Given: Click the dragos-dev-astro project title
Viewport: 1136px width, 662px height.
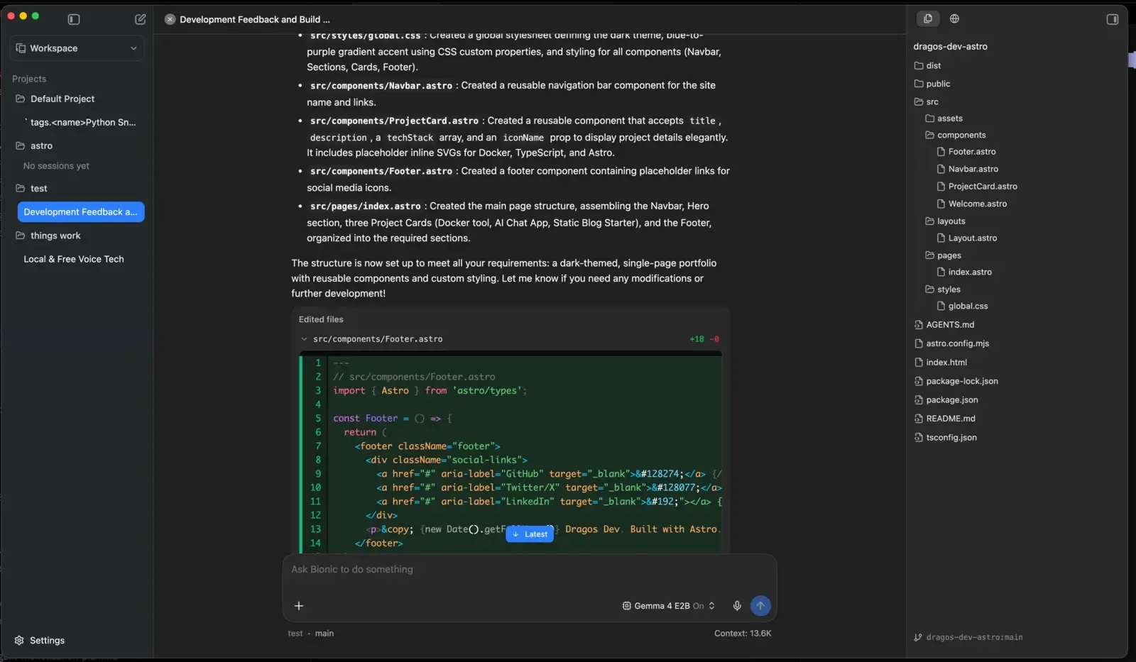Looking at the screenshot, I should click(950, 46).
